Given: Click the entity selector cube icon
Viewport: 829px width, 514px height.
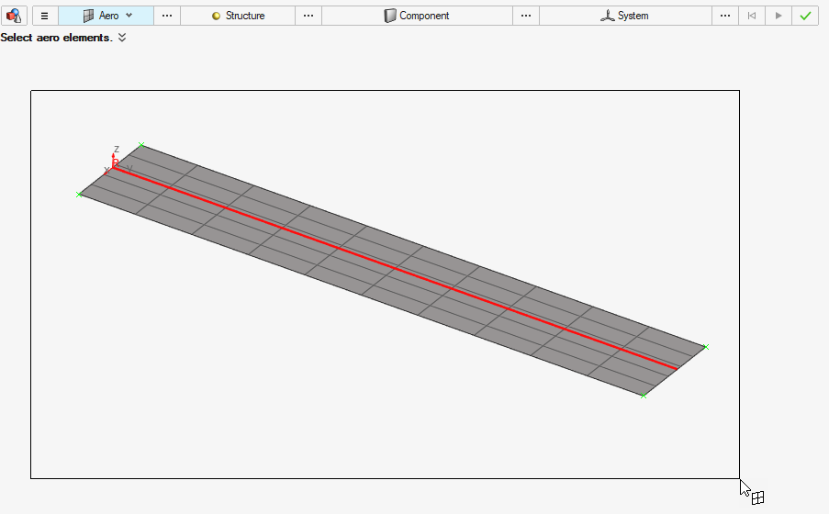Looking at the screenshot, I should point(14,16).
